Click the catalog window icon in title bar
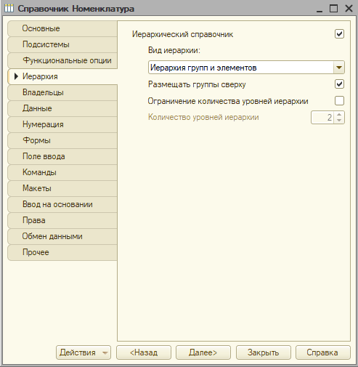 [9, 9]
